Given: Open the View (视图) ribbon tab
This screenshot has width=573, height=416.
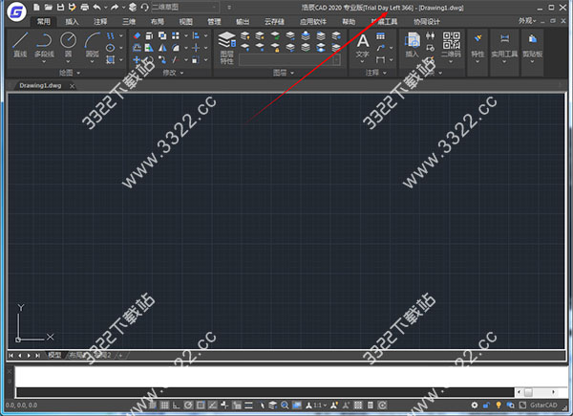Looking at the screenshot, I should point(185,22).
